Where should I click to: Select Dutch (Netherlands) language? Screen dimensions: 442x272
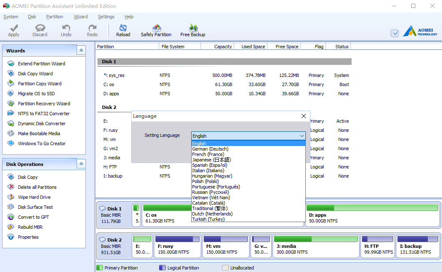[x=248, y=214]
